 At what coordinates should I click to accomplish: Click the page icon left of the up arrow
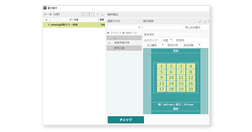click(93, 14)
